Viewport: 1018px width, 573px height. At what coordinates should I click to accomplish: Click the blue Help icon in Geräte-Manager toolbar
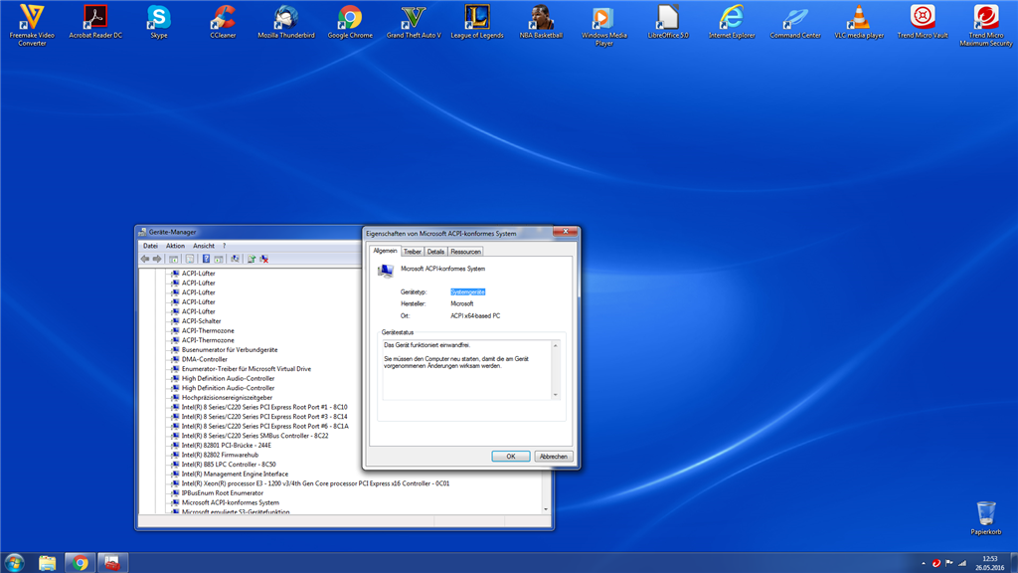click(x=206, y=259)
